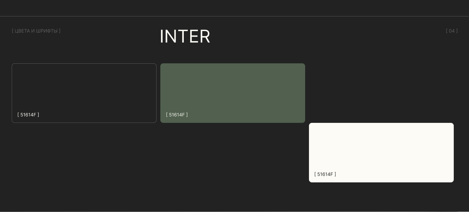Viewport: 469px width, 212px height.
Task: Click the word ЦВЕТА in the section label
Action: [22, 31]
